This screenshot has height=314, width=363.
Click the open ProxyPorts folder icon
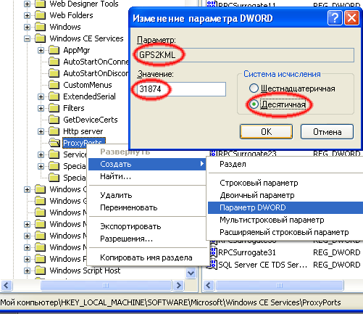tap(54, 143)
